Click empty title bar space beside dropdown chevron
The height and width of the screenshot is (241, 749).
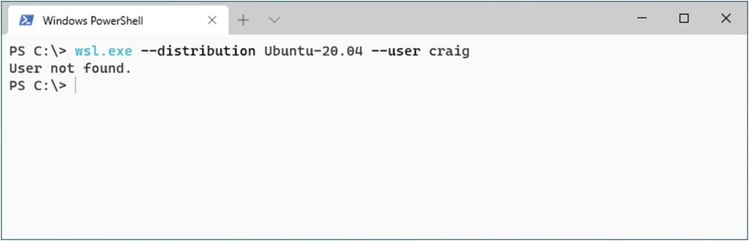tap(453, 19)
